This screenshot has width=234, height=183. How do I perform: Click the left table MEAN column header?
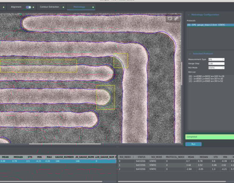click(5, 157)
